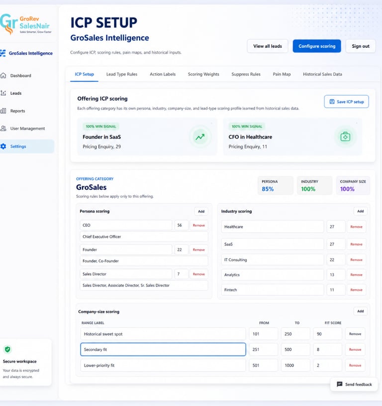Open Reports via its bar-chart icon

point(3,111)
